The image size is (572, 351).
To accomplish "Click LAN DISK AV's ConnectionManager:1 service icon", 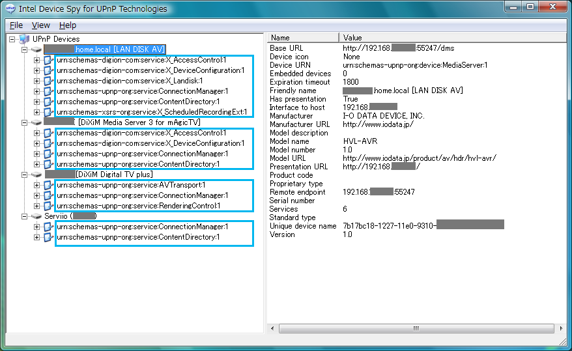I will [x=48, y=91].
